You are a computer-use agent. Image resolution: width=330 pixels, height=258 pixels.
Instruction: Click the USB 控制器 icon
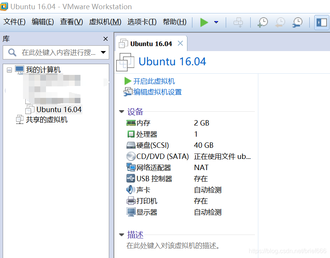tap(131, 179)
